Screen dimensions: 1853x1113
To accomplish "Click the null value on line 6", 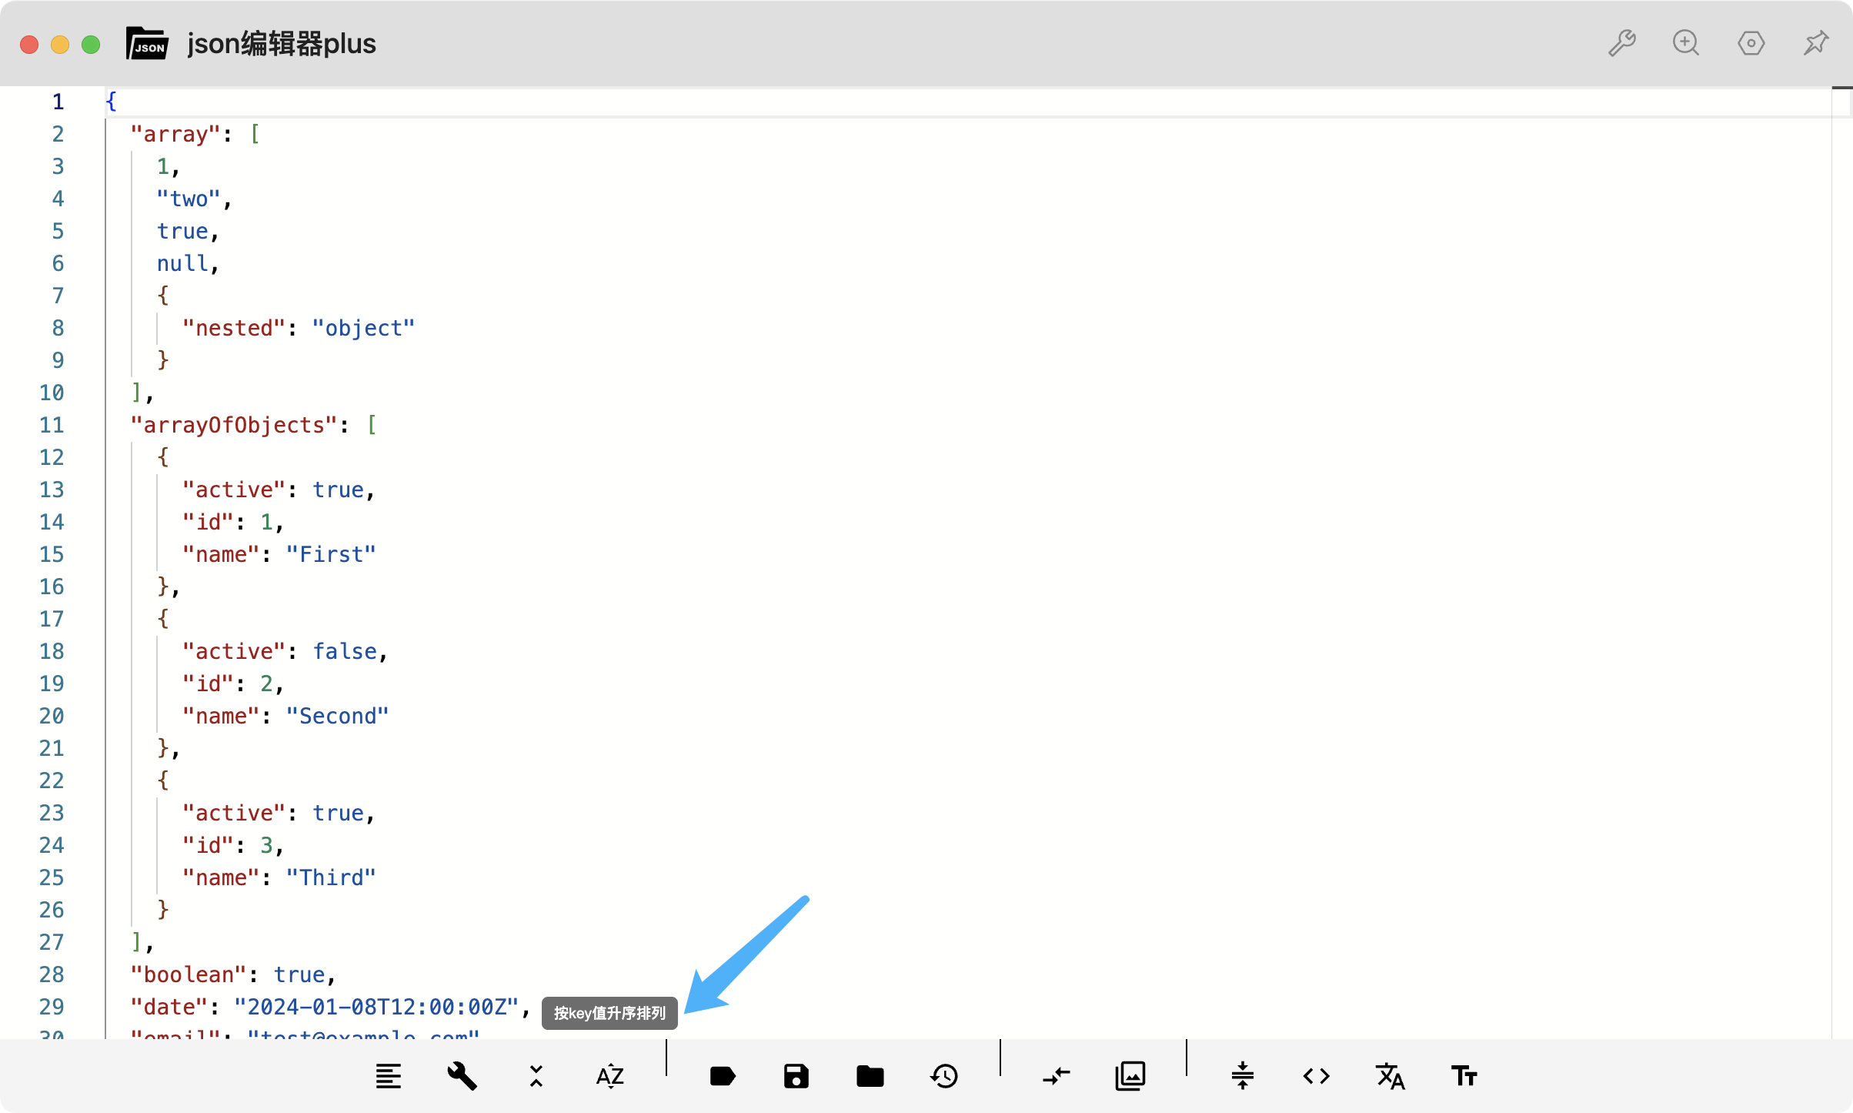I will coord(182,263).
